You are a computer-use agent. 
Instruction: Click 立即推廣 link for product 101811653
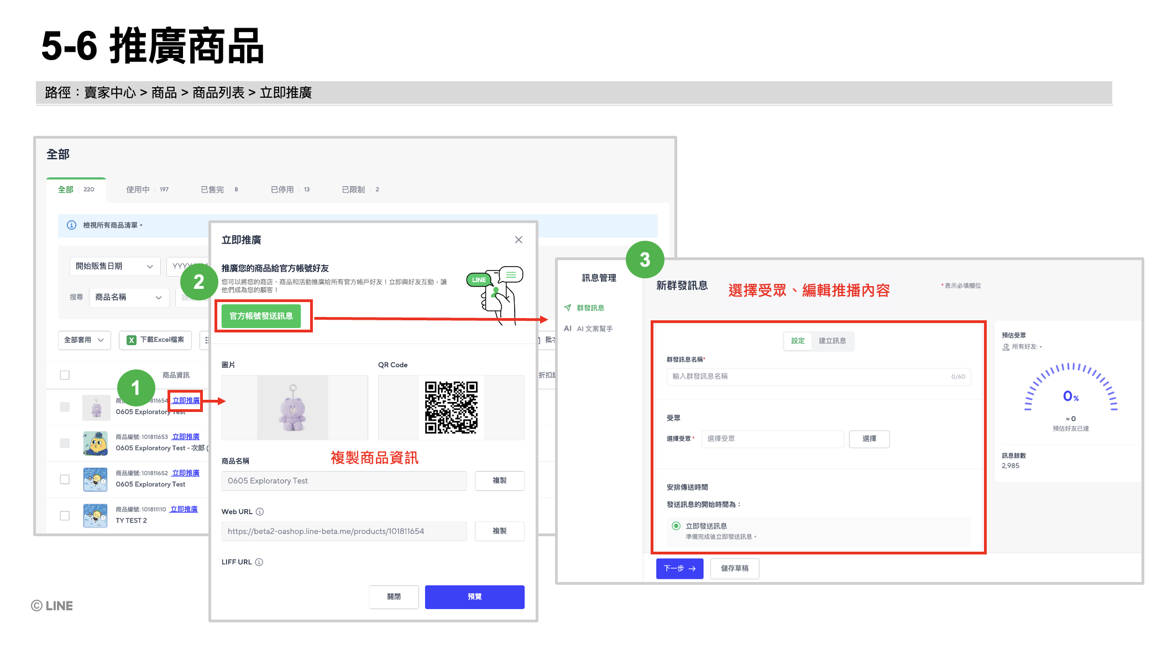tap(186, 437)
